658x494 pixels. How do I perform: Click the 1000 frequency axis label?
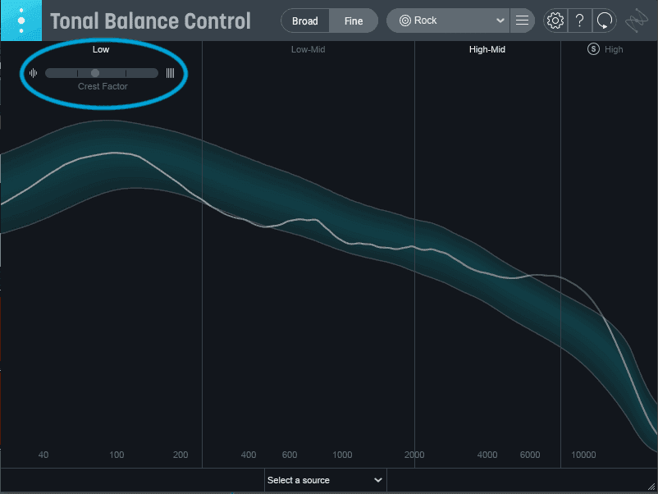click(x=342, y=455)
